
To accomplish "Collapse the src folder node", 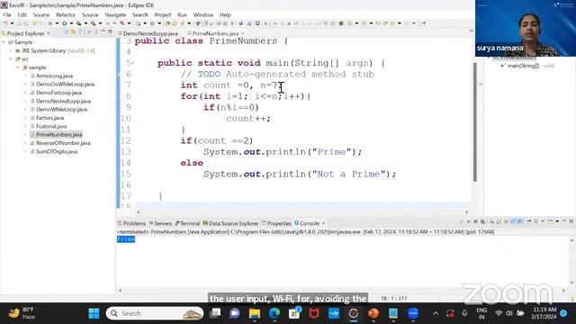I will tap(11, 59).
